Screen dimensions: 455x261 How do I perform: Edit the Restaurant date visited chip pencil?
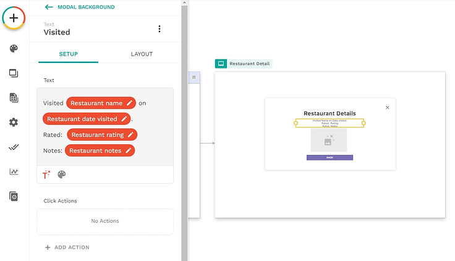tap(124, 118)
